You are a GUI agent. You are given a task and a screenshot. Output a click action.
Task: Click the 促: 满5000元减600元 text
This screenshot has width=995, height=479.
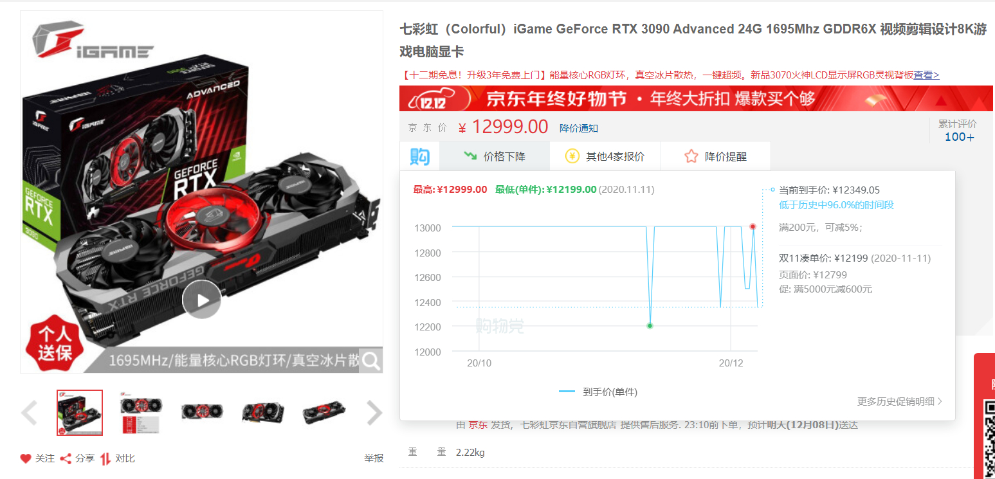(x=825, y=289)
